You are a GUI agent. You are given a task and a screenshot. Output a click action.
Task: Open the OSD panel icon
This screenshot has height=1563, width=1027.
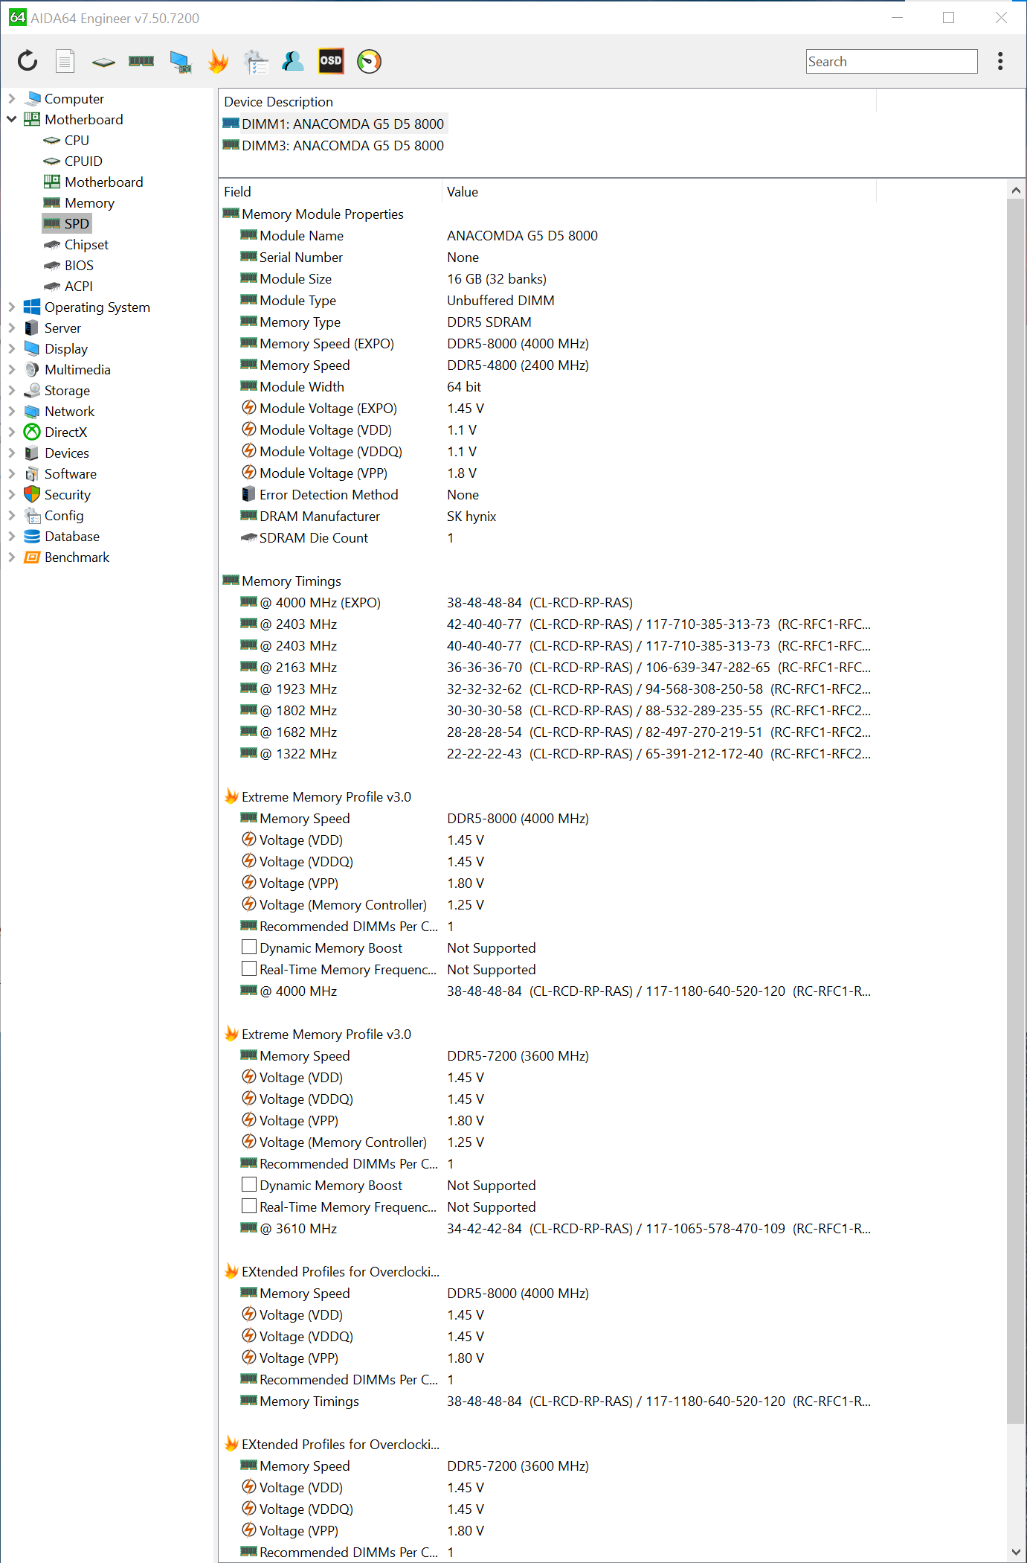coord(331,61)
